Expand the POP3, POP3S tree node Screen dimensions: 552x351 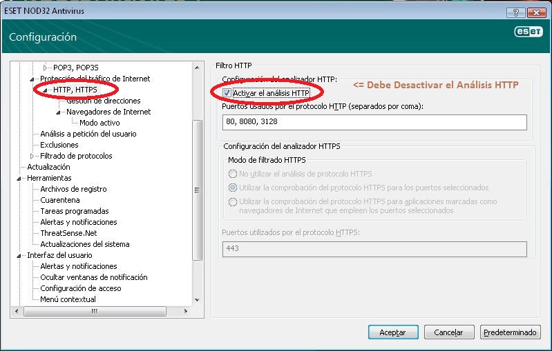click(46, 68)
